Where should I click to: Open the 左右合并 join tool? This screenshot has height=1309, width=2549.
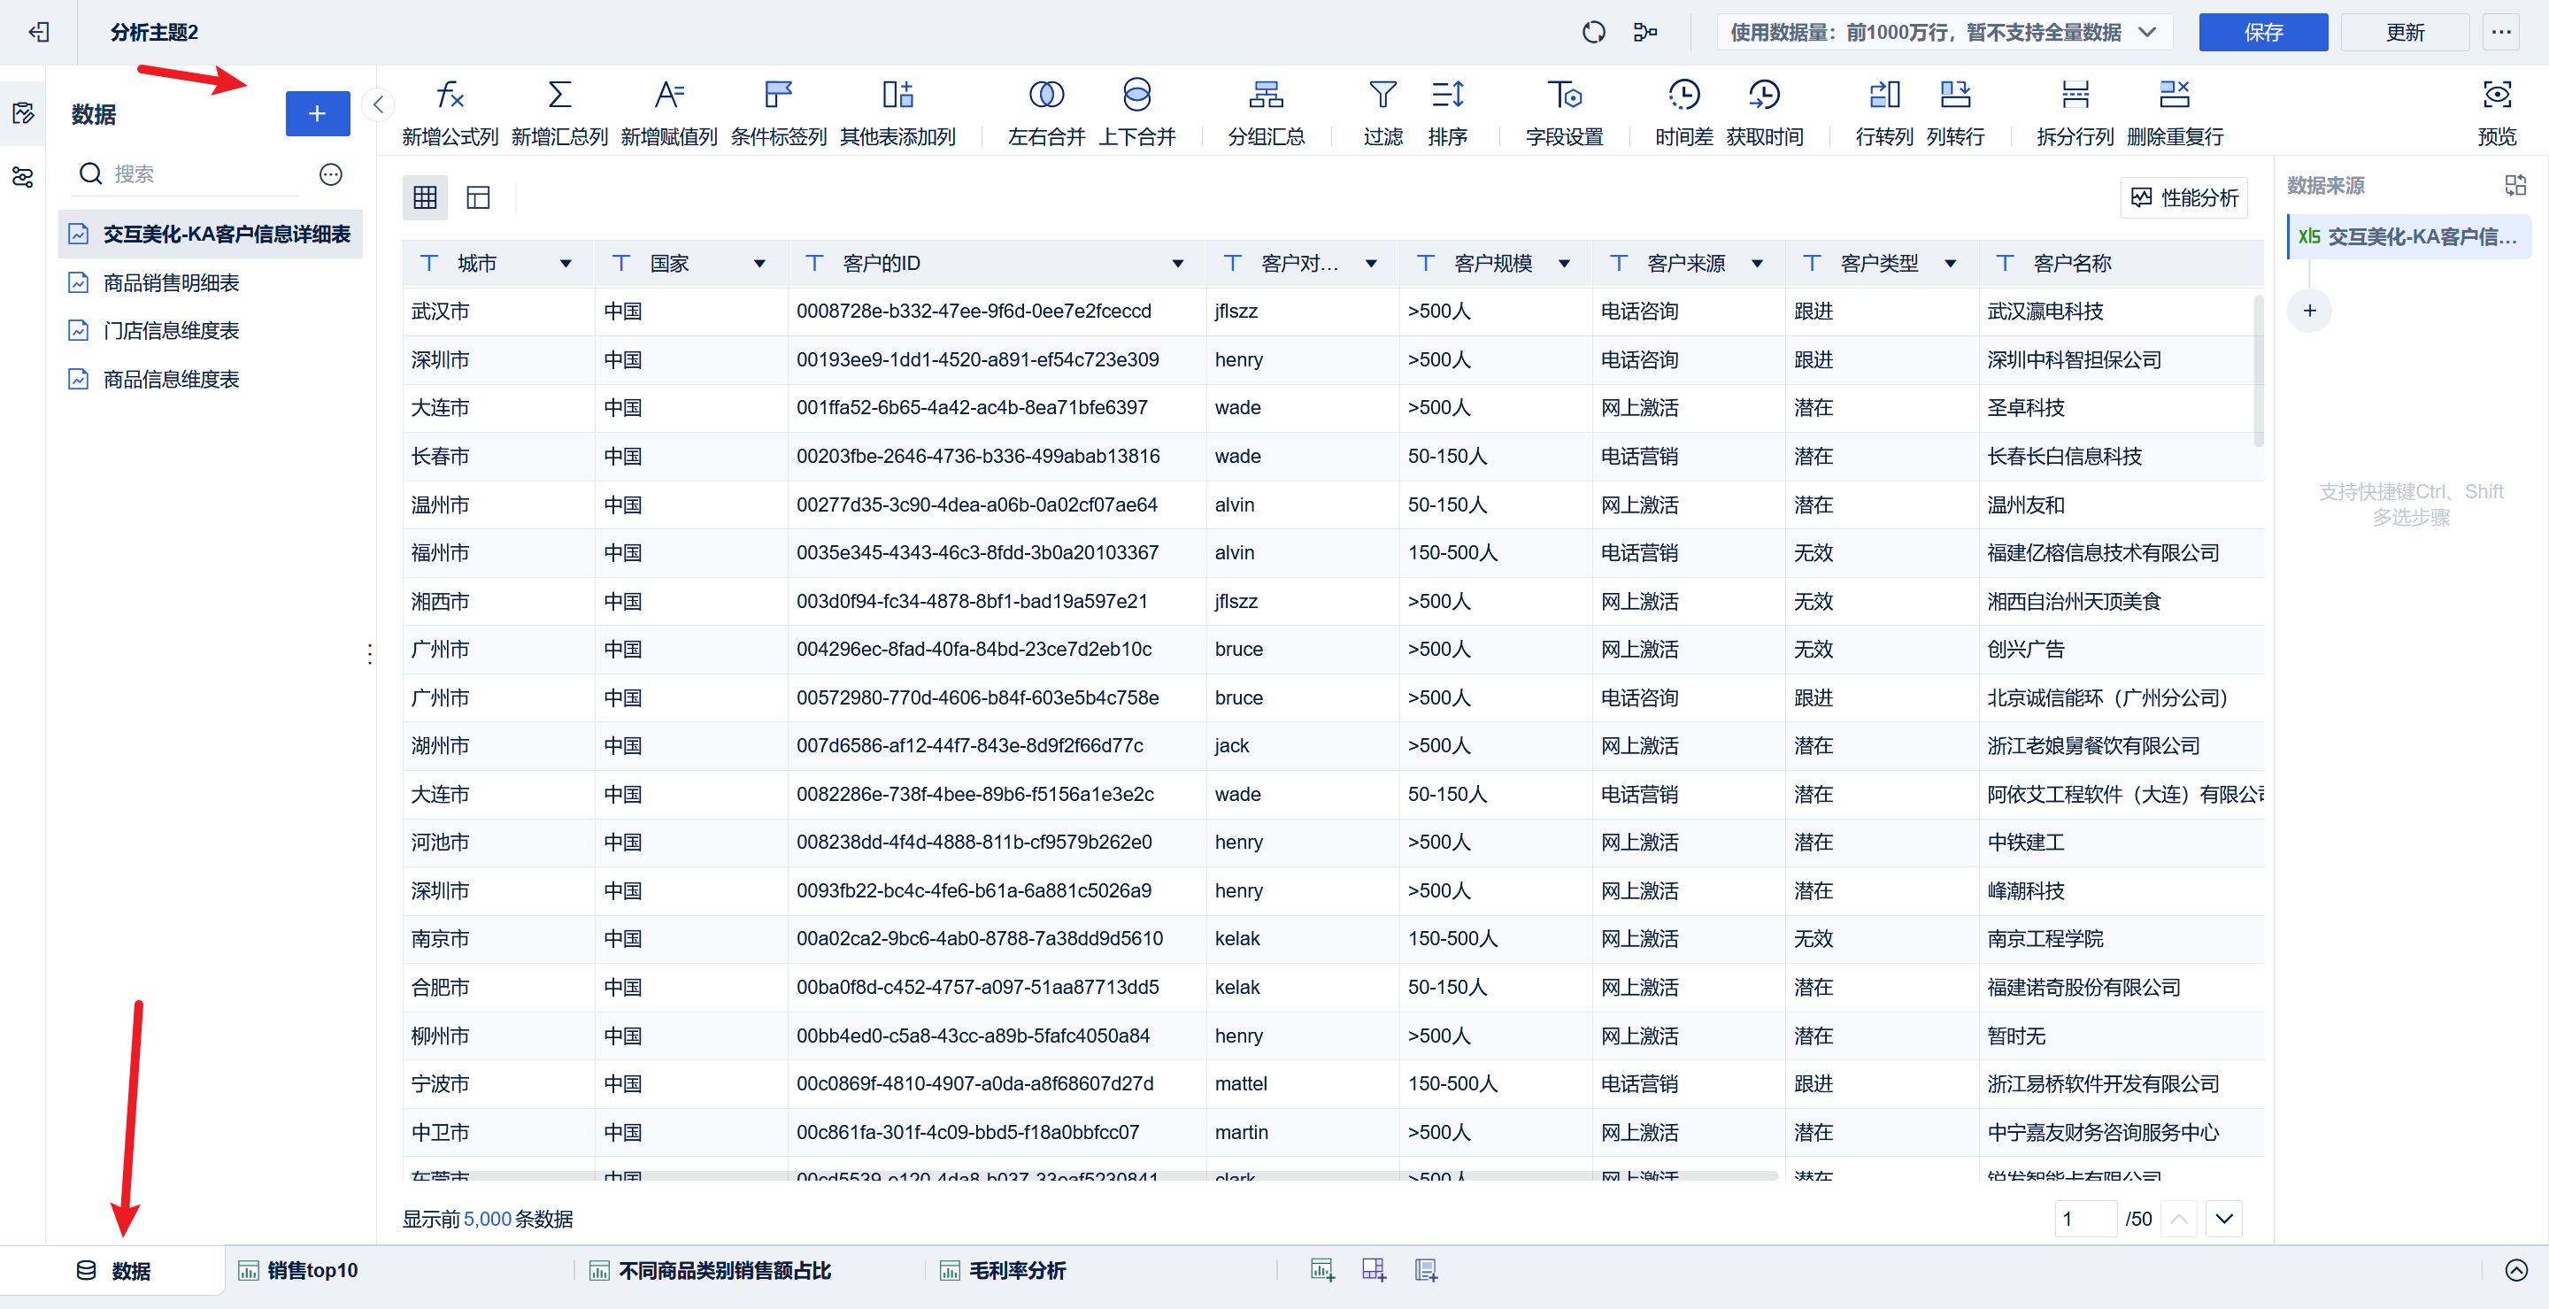point(1046,95)
